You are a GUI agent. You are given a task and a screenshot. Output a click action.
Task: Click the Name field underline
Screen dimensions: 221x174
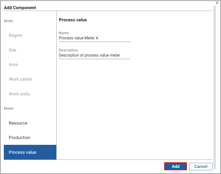click(x=94, y=41)
